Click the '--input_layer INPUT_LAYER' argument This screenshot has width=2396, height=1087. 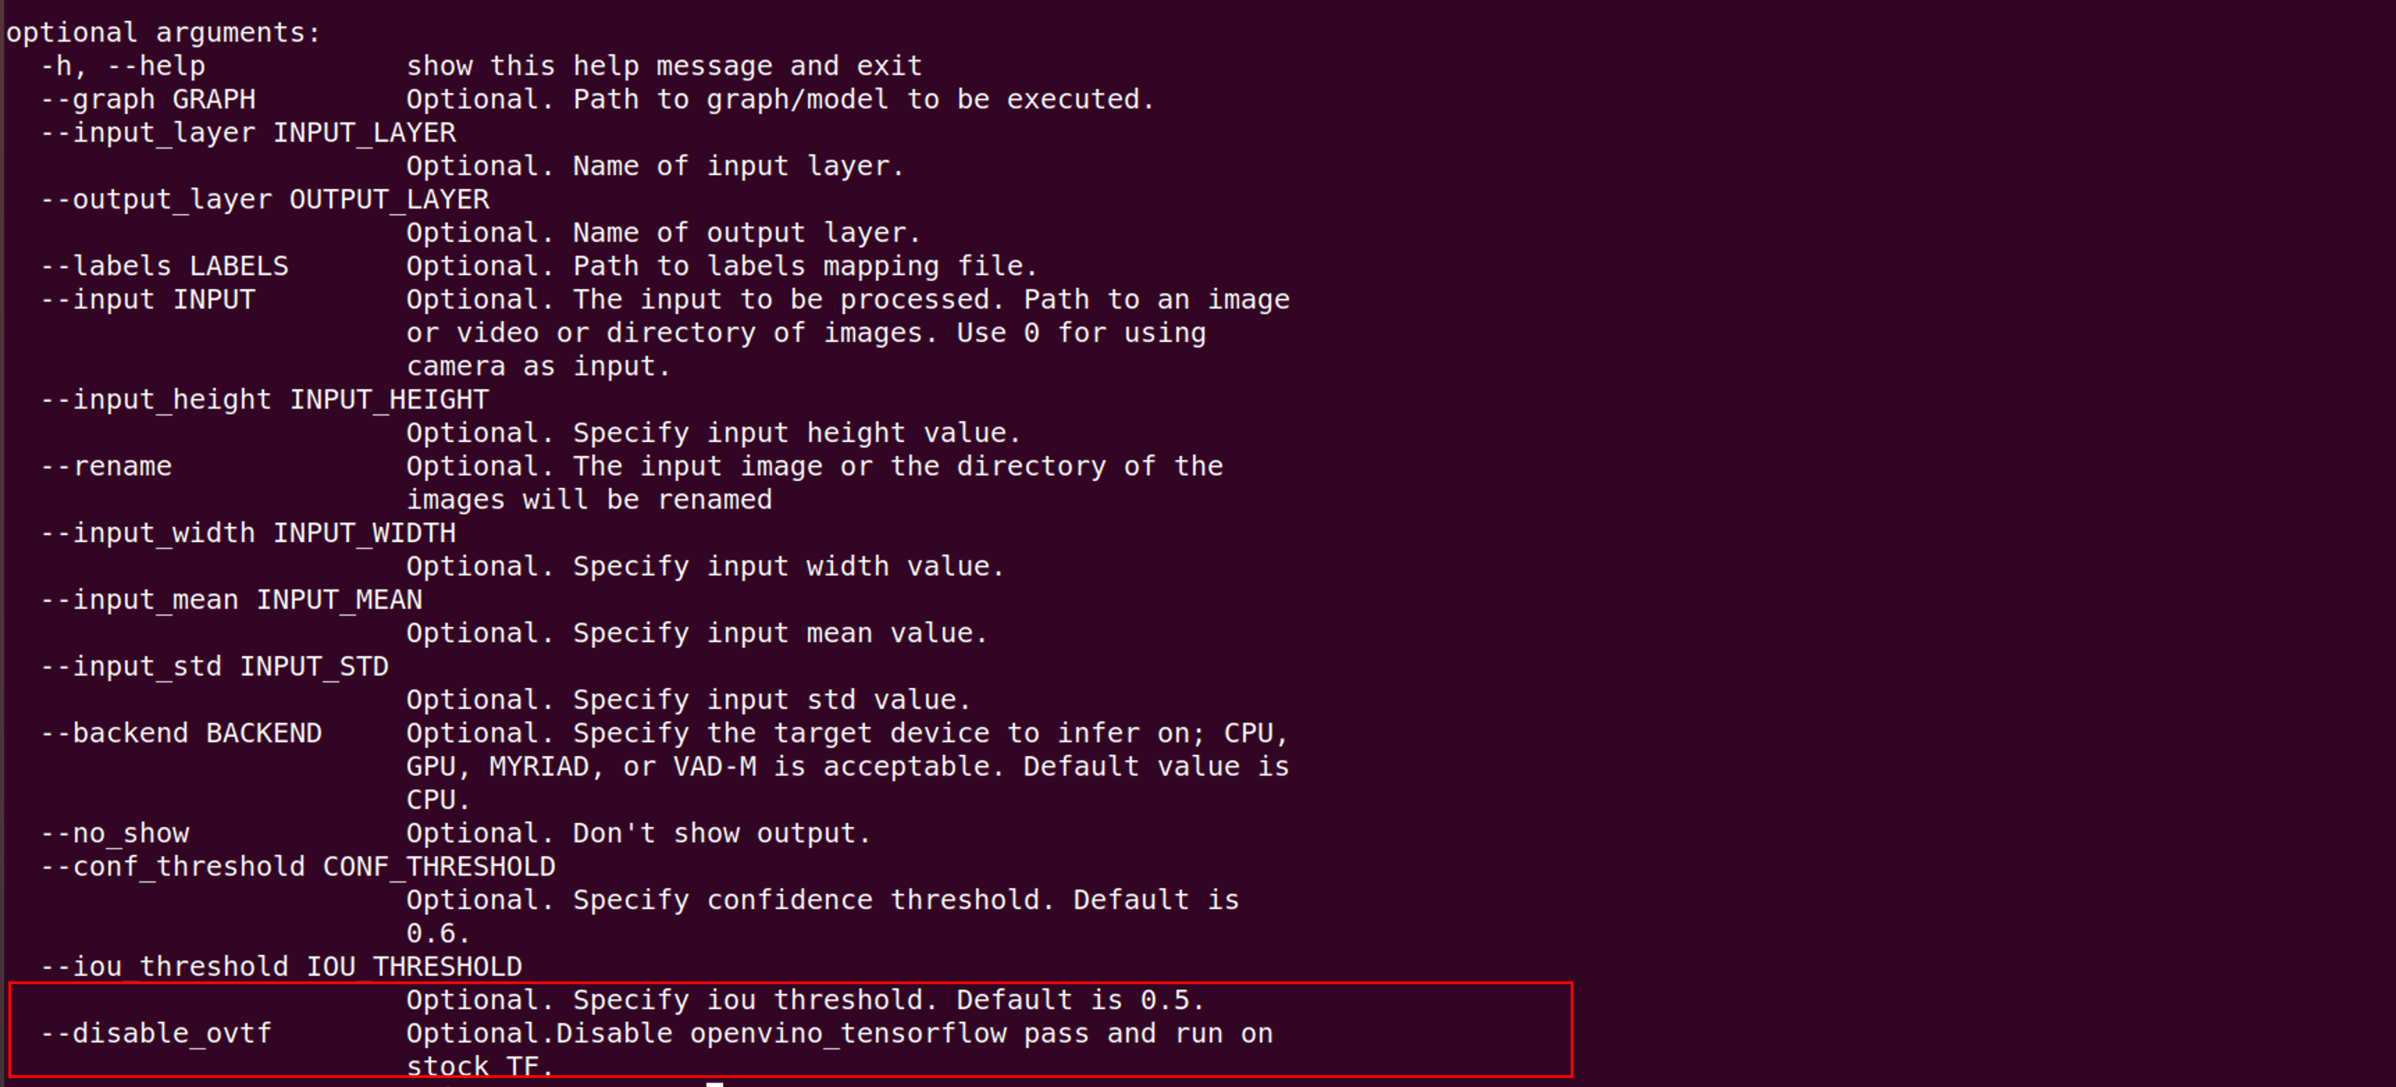tap(248, 133)
